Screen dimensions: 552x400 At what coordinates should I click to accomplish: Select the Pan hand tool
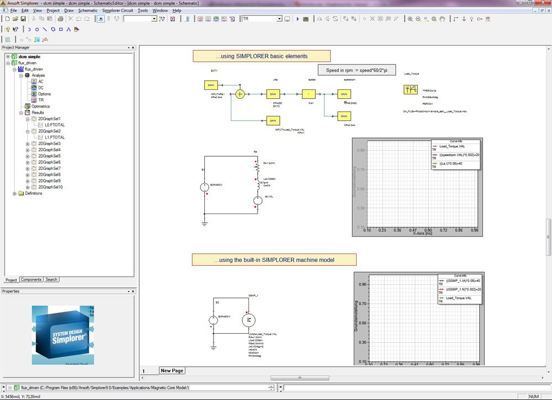pos(442,19)
